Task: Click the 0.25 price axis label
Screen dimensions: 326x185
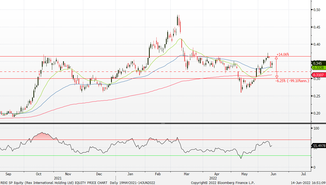Action: point(316,96)
